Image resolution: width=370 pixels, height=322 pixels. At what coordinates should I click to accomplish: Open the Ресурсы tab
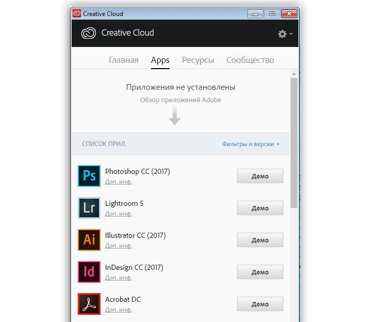198,60
